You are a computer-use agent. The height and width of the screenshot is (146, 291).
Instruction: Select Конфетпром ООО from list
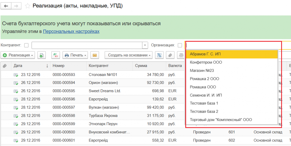click(x=232, y=62)
